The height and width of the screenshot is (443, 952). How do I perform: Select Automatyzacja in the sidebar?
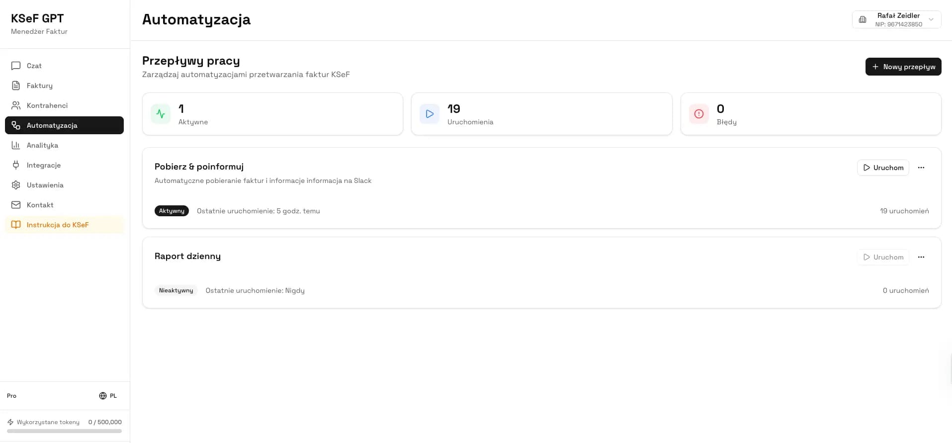tap(64, 125)
